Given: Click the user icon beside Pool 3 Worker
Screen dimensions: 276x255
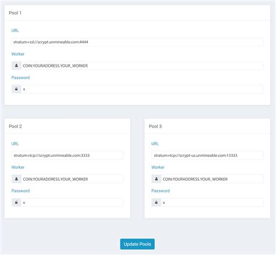Looking at the screenshot, I should click(156, 179).
